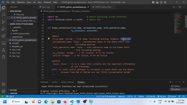Open Microsoft Edge from the taskbar
This screenshot has width=187, height=105.
coord(46,101)
